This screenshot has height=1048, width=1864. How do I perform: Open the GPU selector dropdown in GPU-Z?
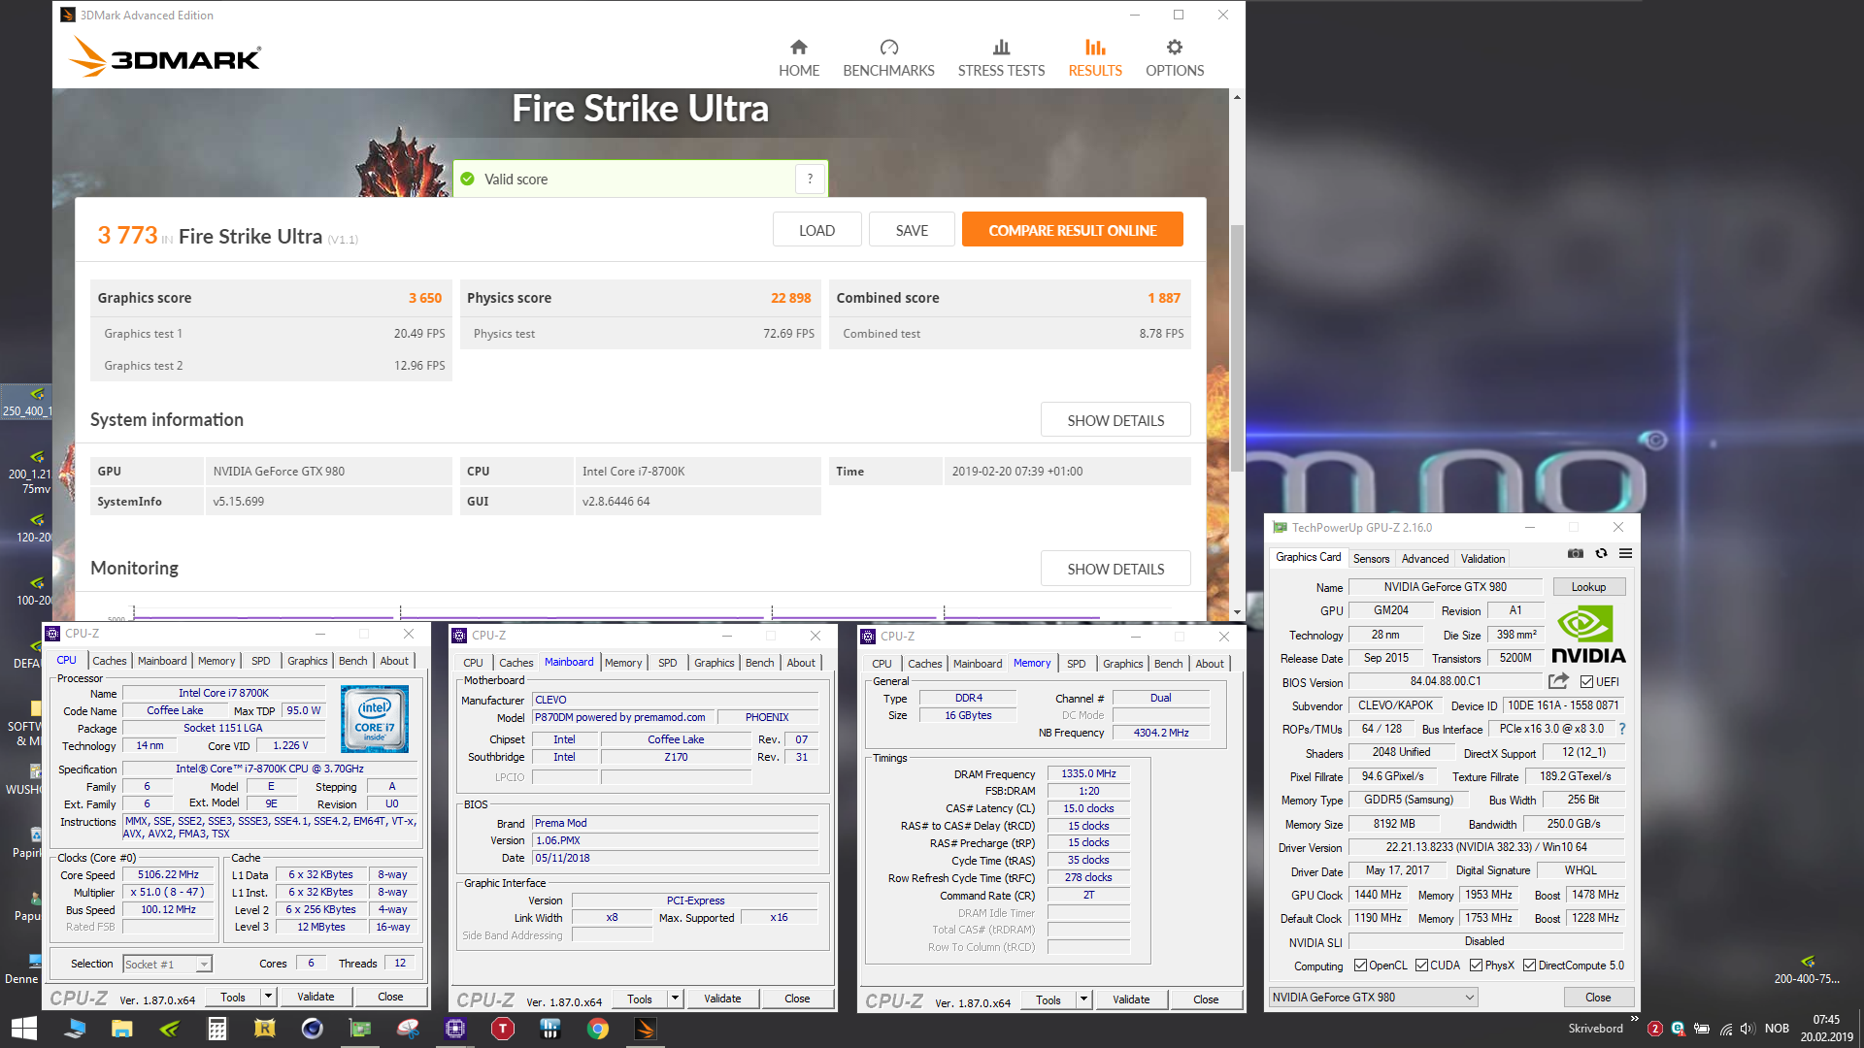(x=1373, y=997)
